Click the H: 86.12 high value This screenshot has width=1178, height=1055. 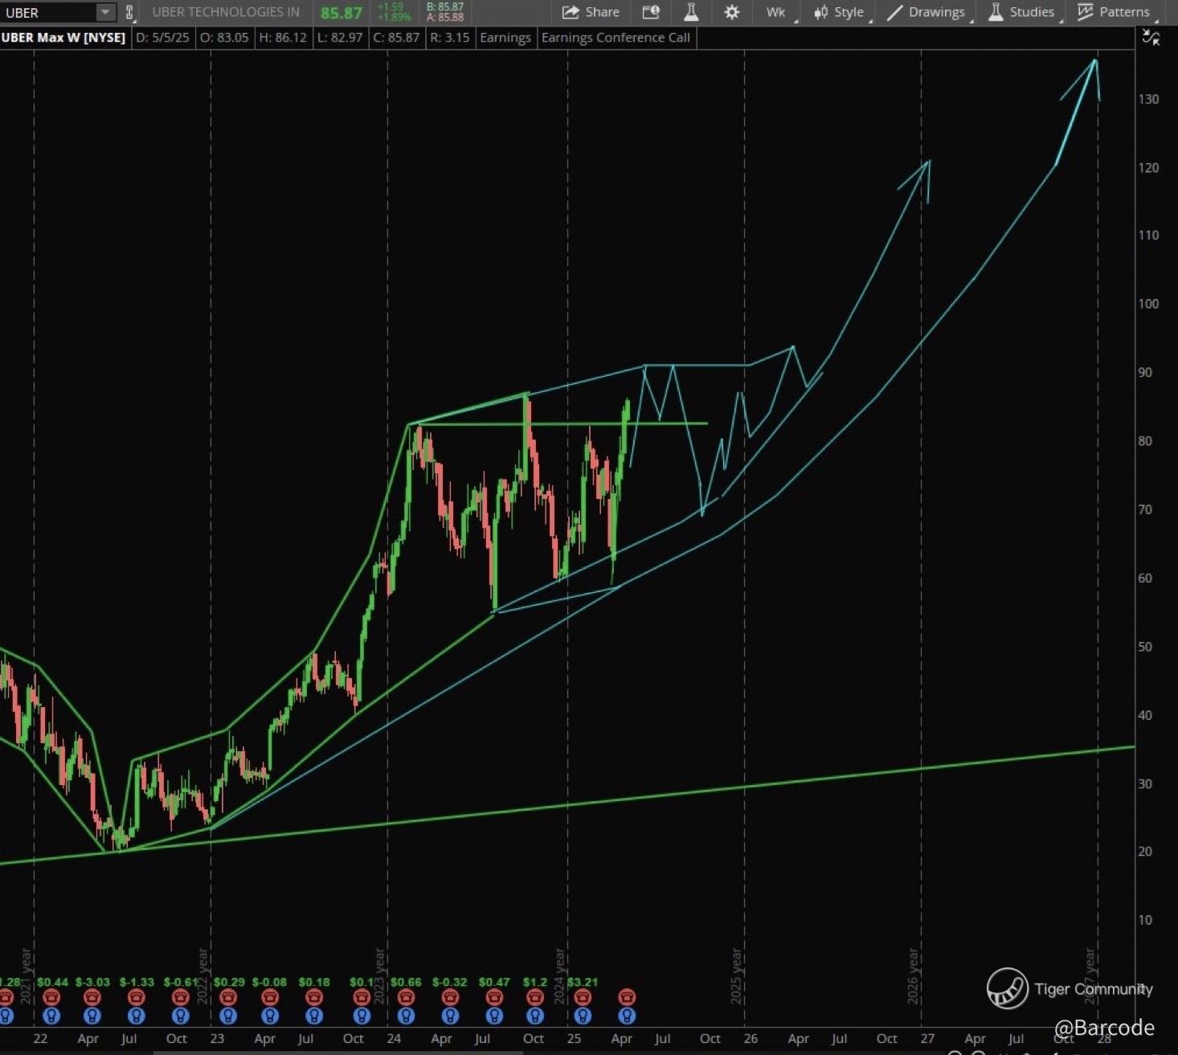(283, 38)
